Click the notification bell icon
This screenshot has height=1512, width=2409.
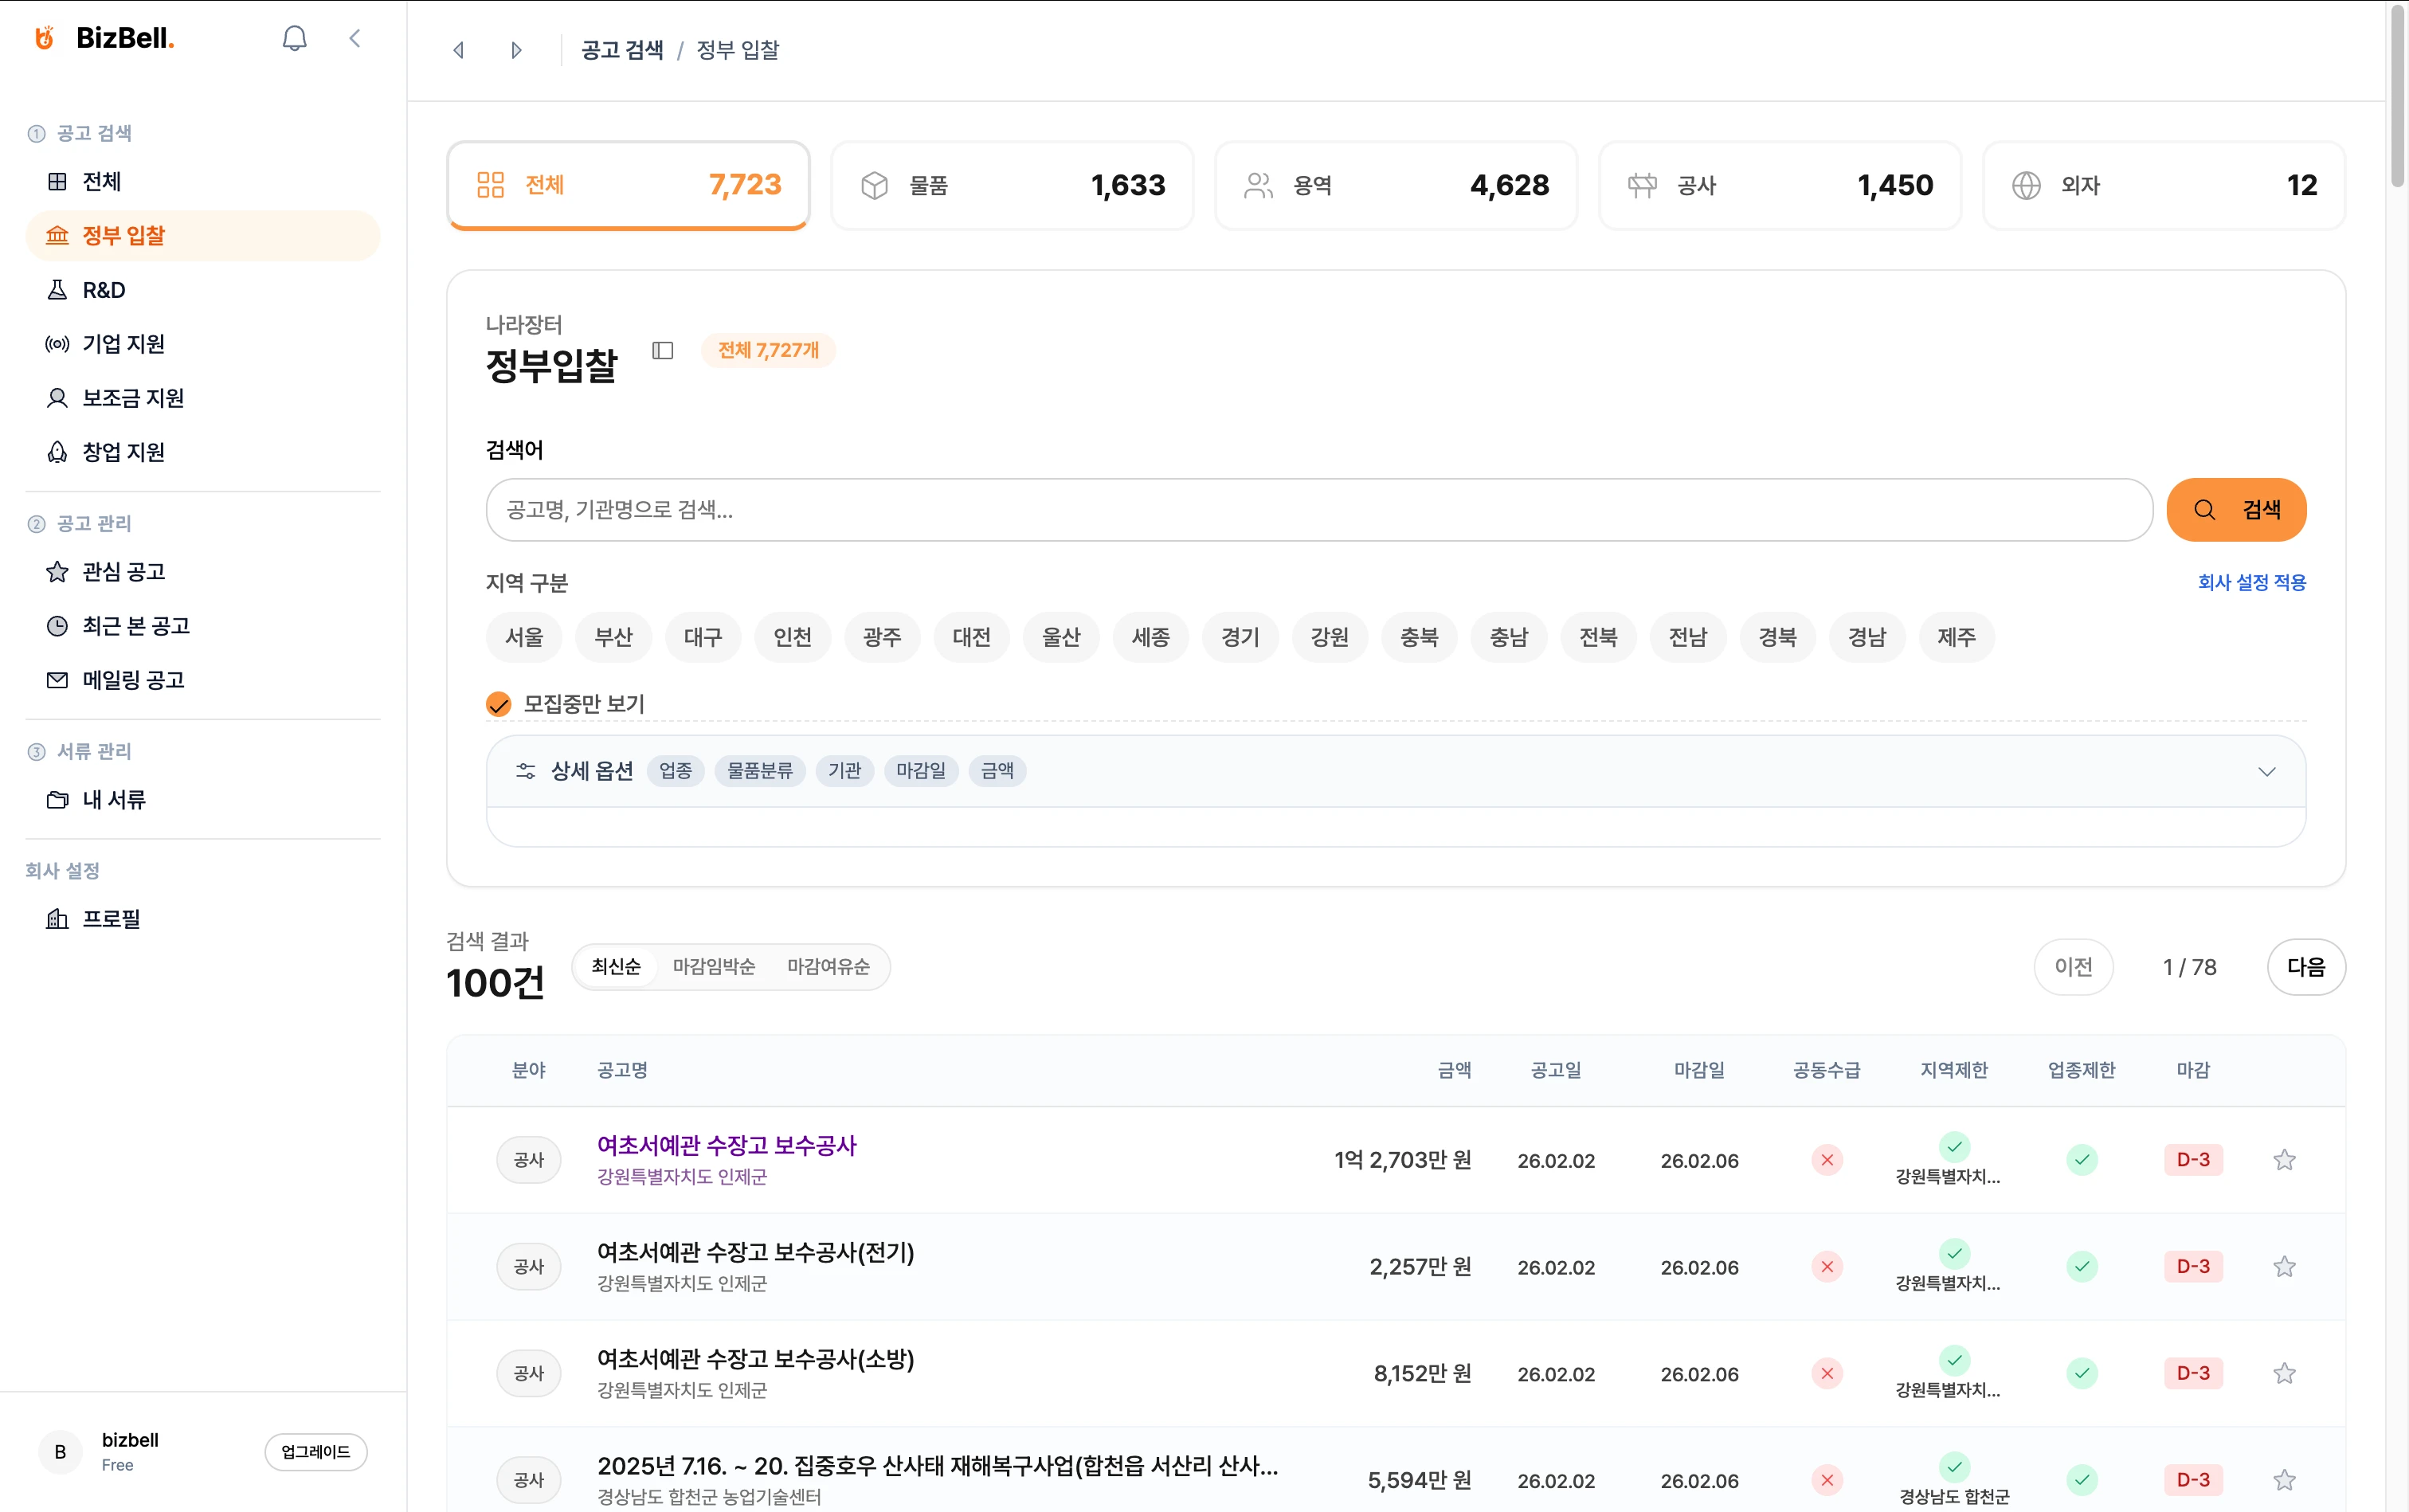[x=294, y=38]
